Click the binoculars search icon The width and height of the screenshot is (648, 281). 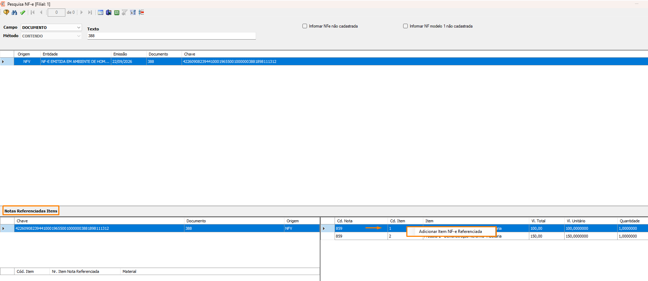click(14, 12)
